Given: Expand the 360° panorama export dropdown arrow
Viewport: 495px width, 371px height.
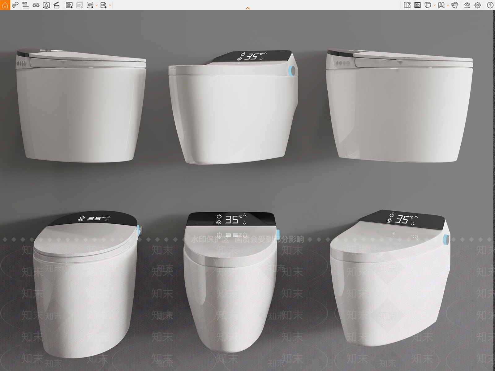Looking at the screenshot, I should (x=97, y=5).
